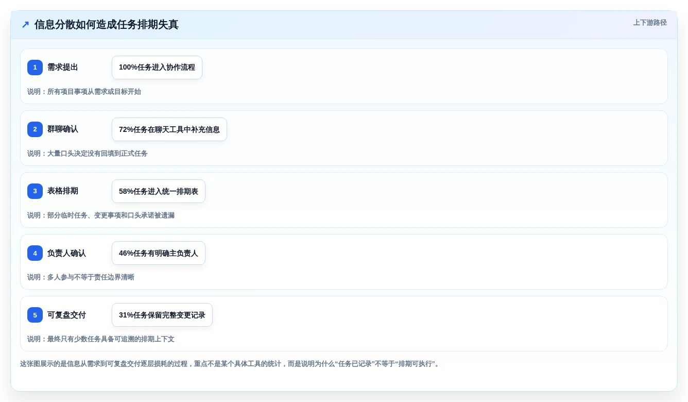
Task: Click the 可复盘交付 step label
Action: [x=66, y=315]
